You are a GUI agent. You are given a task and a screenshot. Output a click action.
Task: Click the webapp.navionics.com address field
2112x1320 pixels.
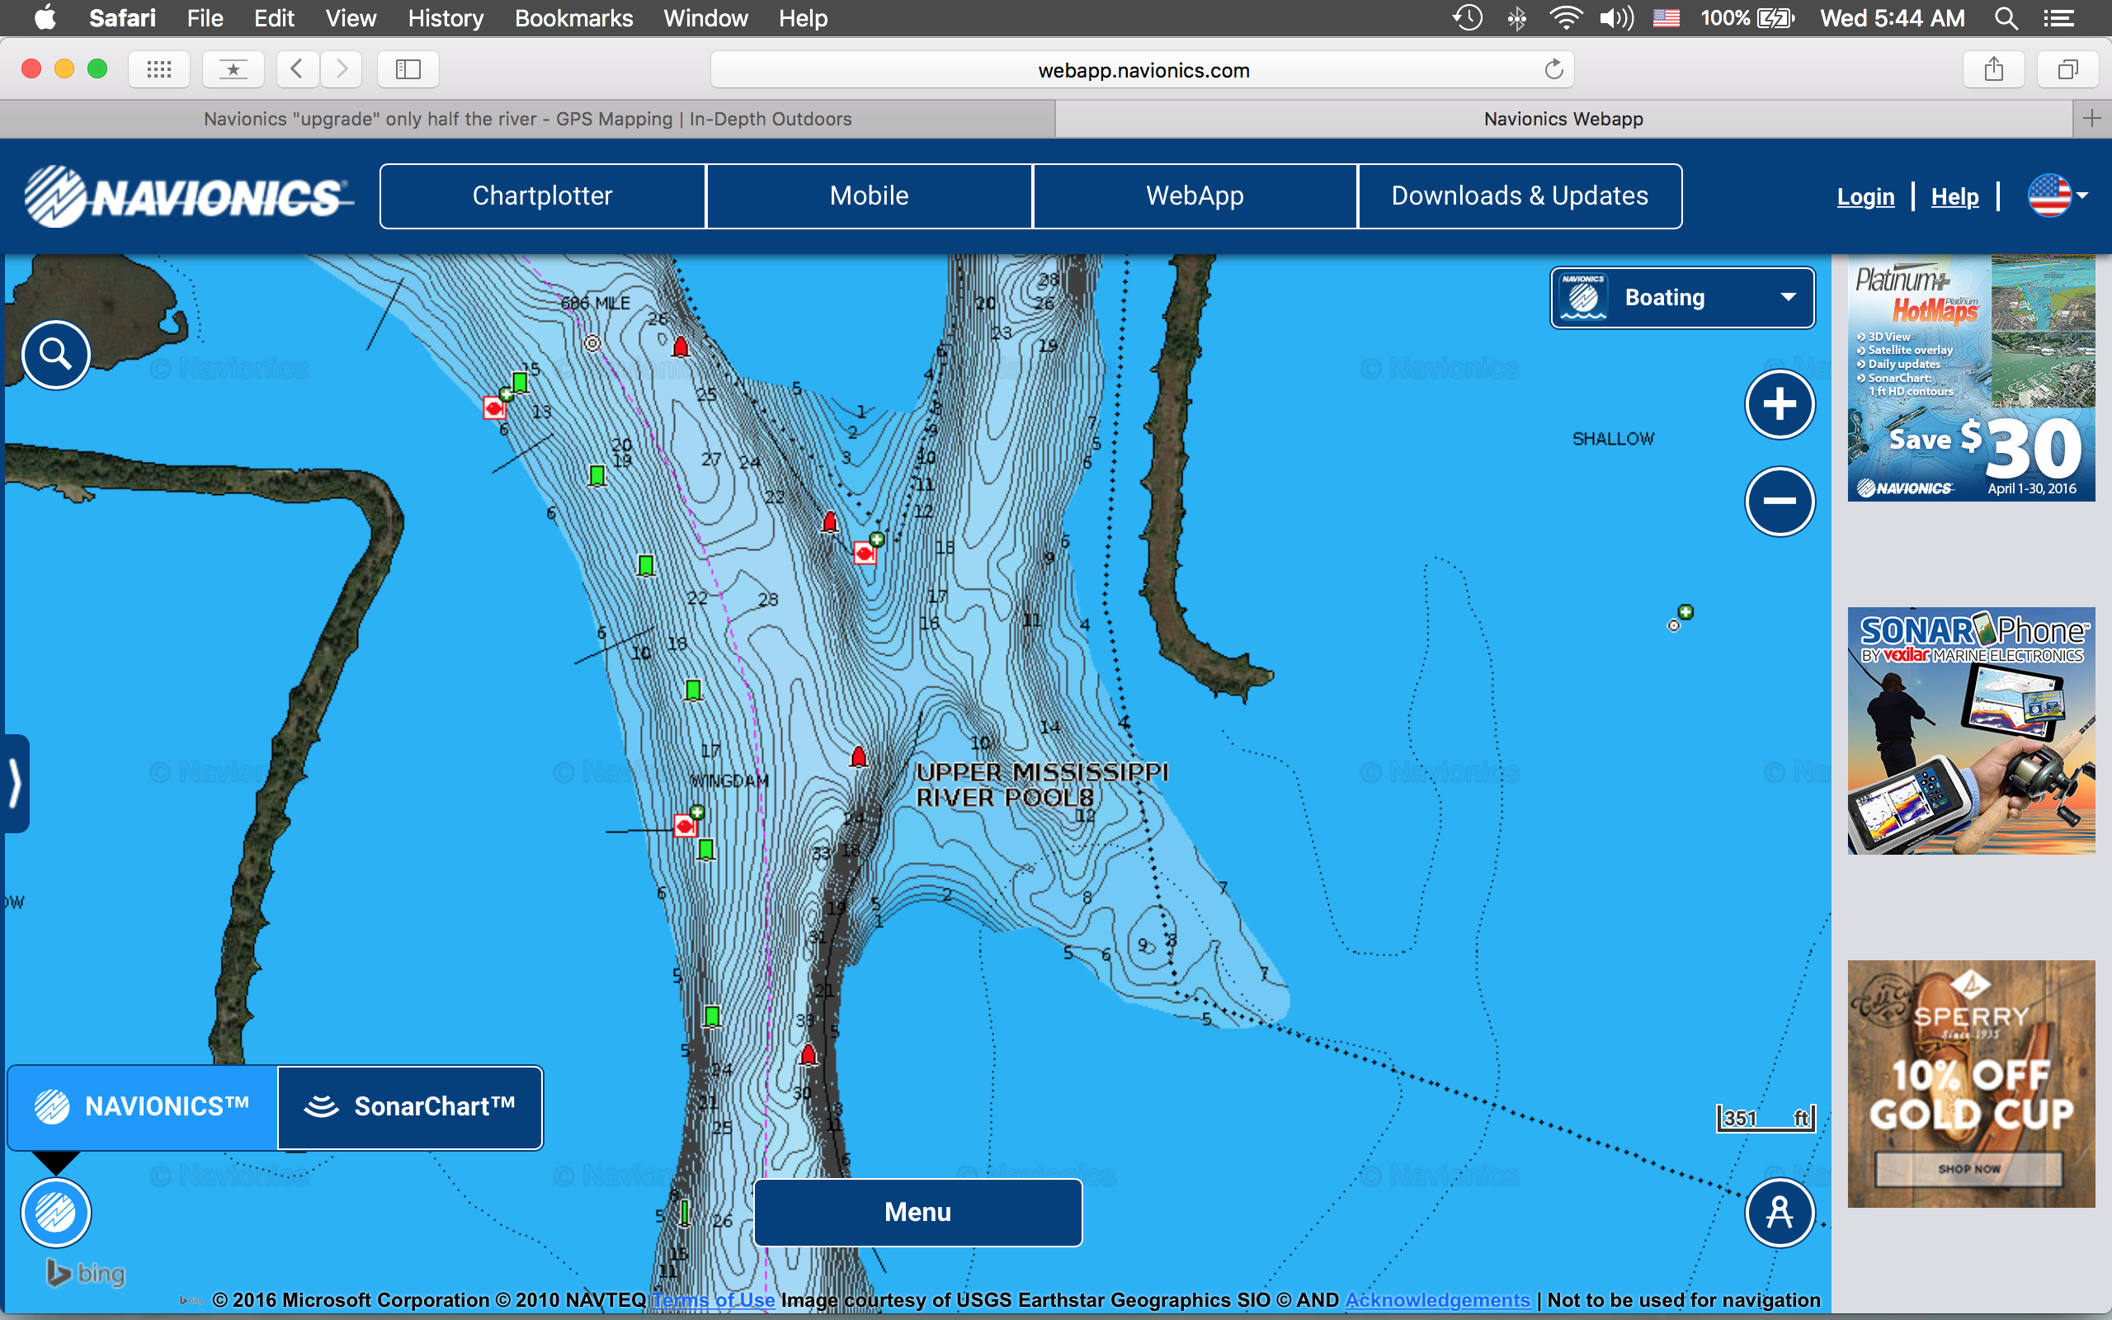(x=1143, y=70)
